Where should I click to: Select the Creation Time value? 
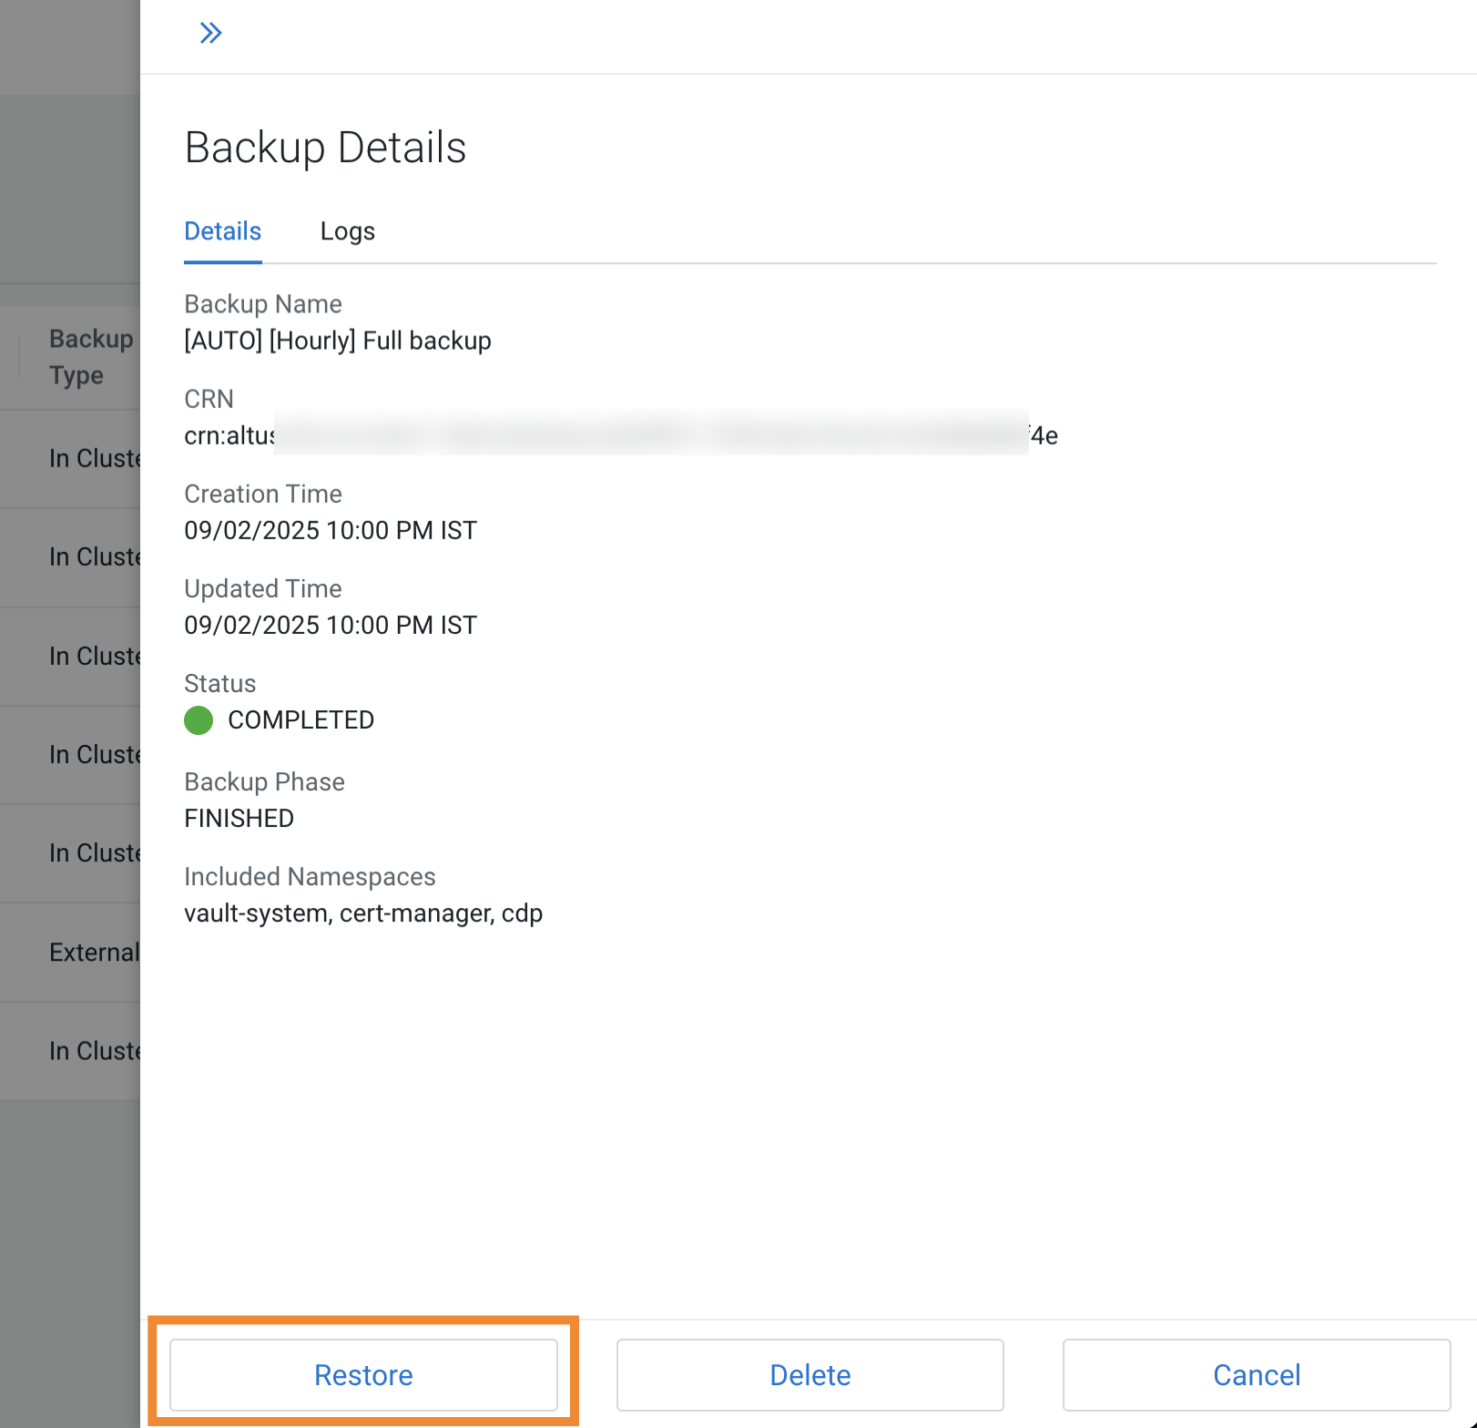tap(330, 530)
